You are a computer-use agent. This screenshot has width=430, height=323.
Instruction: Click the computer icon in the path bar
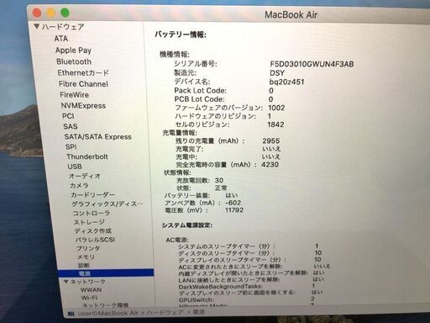tap(71, 313)
